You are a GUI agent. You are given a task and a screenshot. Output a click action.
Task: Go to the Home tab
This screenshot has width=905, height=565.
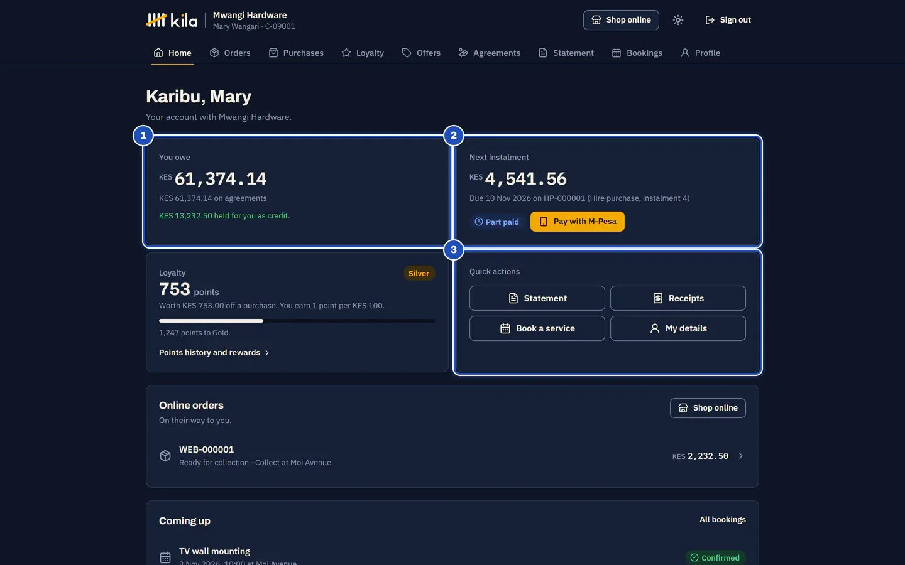point(173,53)
